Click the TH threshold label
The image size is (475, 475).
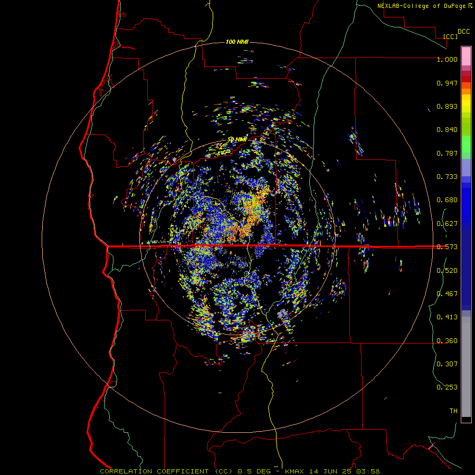[453, 411]
